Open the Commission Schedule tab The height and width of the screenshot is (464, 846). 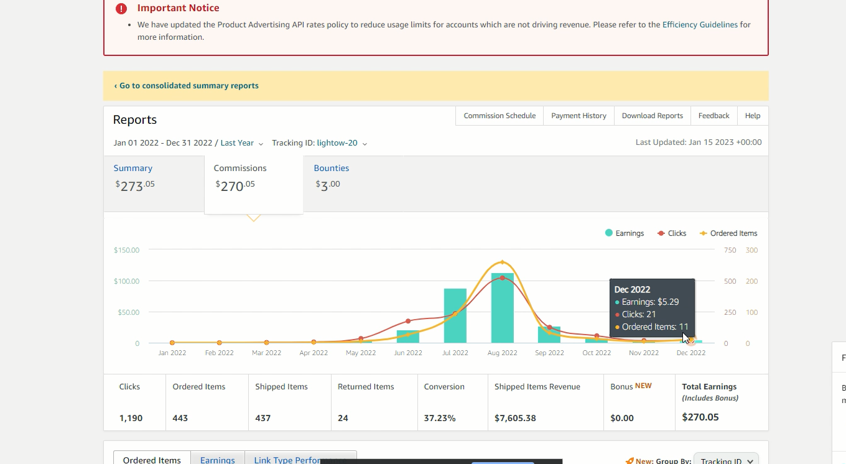500,116
